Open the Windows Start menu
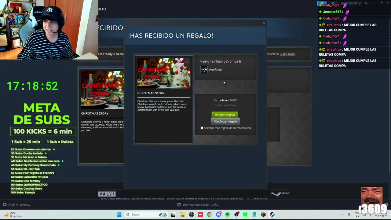This screenshot has width=391, height=220. tap(119, 215)
